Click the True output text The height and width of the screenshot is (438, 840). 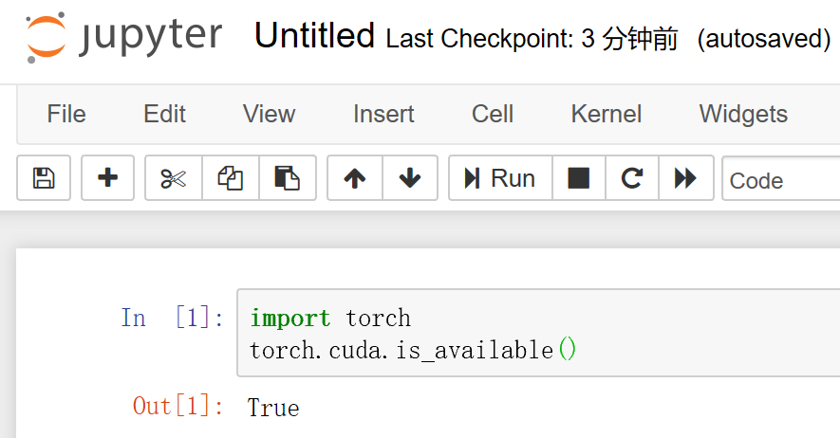tap(273, 408)
